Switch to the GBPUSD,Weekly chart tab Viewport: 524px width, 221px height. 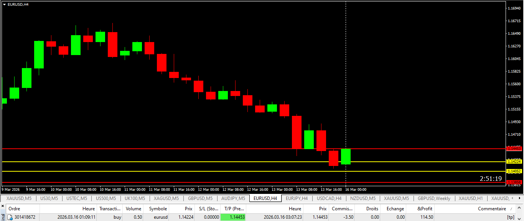pyautogui.click(x=434, y=198)
